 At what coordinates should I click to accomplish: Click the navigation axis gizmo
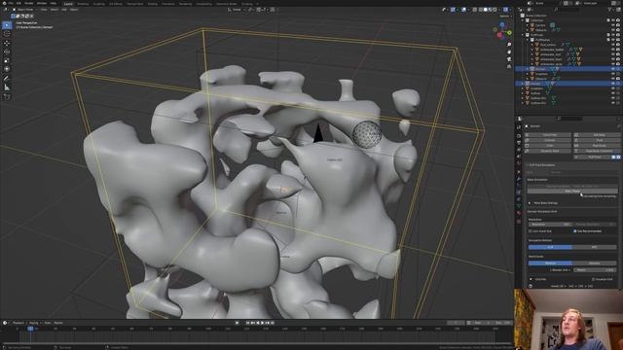(x=502, y=30)
